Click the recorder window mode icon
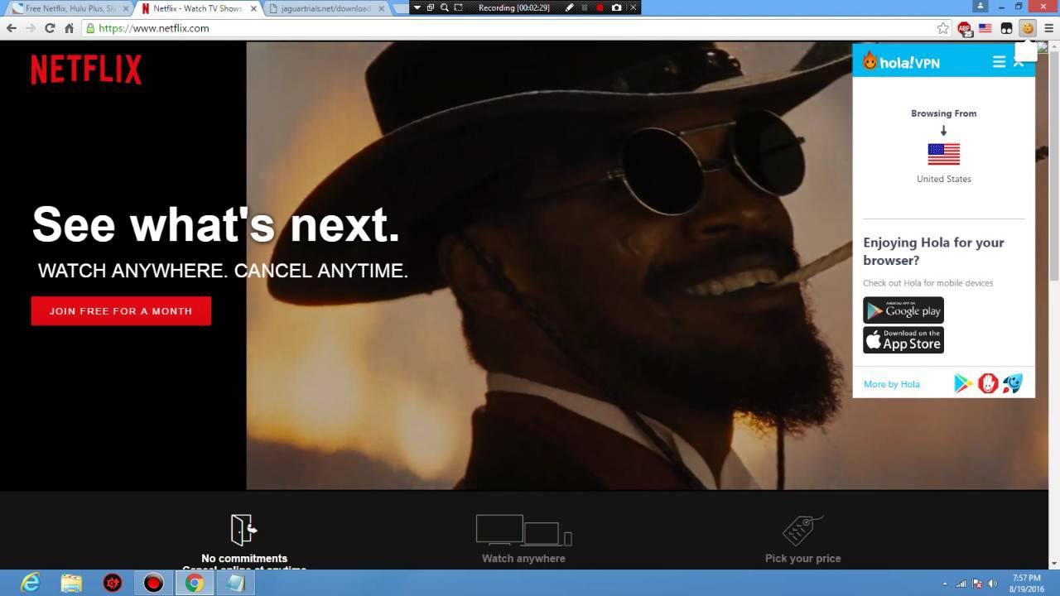The image size is (1060, 596). click(431, 7)
